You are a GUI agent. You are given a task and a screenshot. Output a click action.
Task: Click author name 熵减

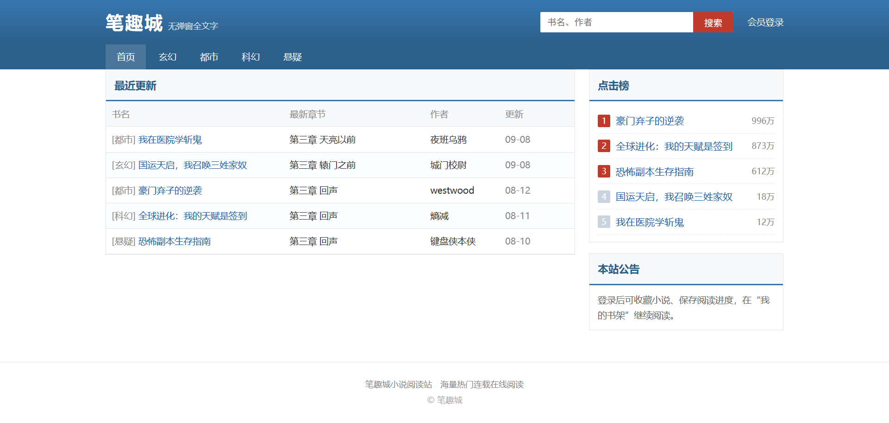(439, 216)
